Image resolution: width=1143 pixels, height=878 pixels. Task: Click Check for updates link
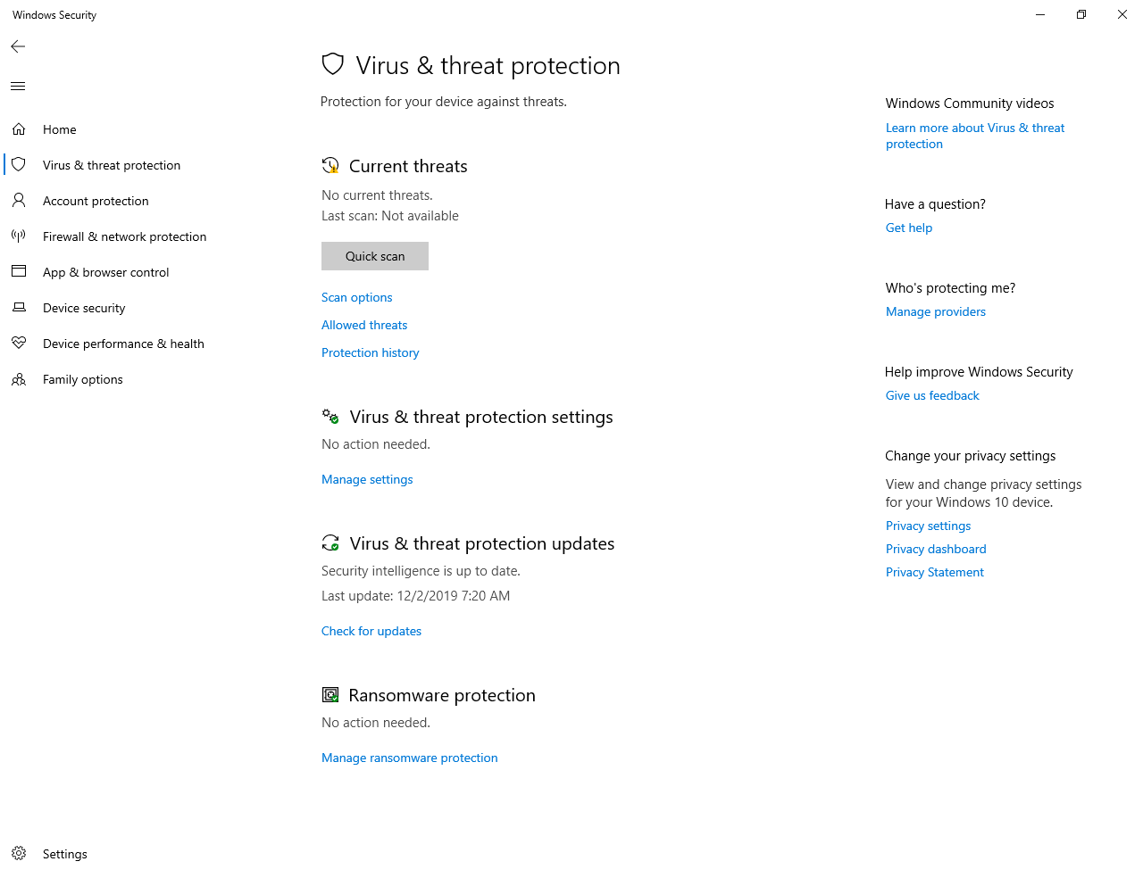(371, 631)
